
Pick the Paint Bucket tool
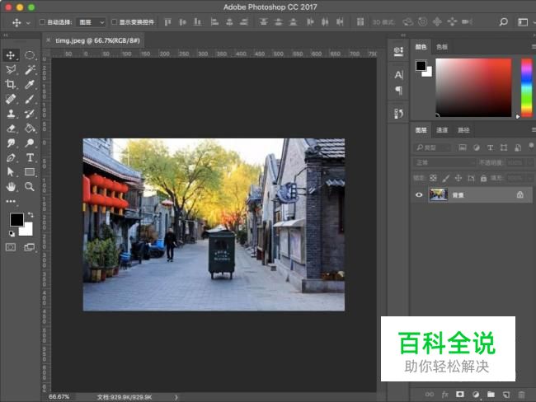coord(30,128)
